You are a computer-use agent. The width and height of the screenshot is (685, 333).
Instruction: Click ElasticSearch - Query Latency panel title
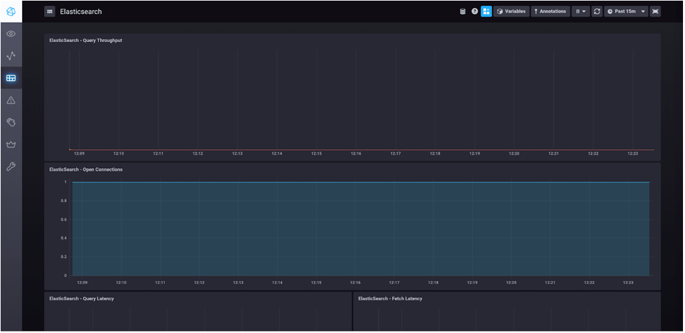(81, 298)
